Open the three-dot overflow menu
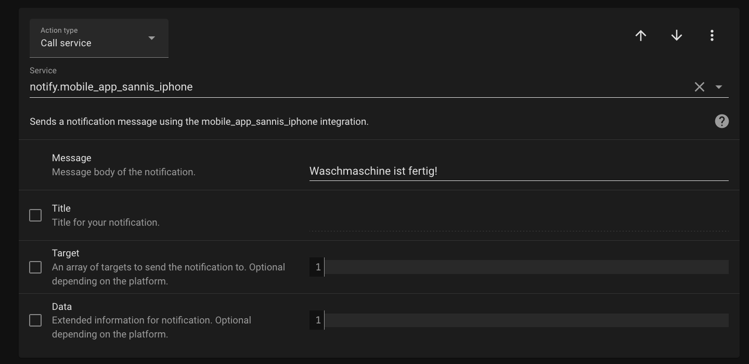 point(712,35)
